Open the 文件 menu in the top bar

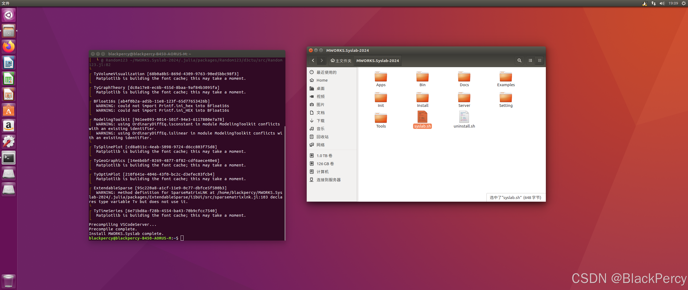point(6,3)
